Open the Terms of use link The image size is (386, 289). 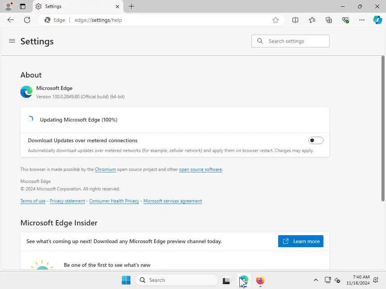point(33,201)
